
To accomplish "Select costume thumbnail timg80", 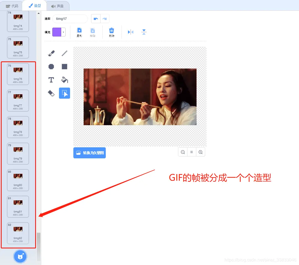I will pyautogui.click(x=18, y=180).
